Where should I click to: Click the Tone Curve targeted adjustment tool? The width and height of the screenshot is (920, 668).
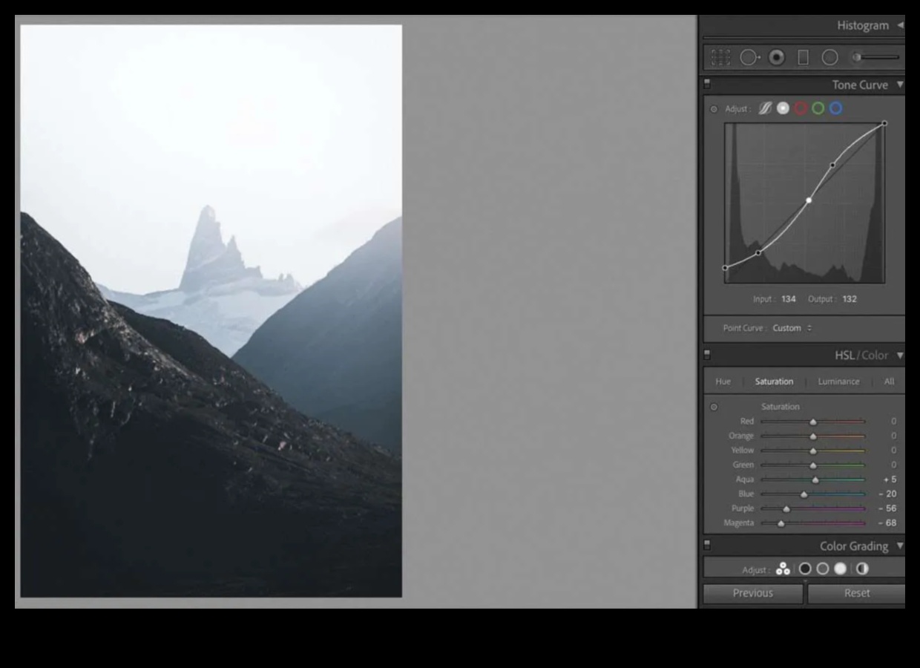pyautogui.click(x=714, y=109)
